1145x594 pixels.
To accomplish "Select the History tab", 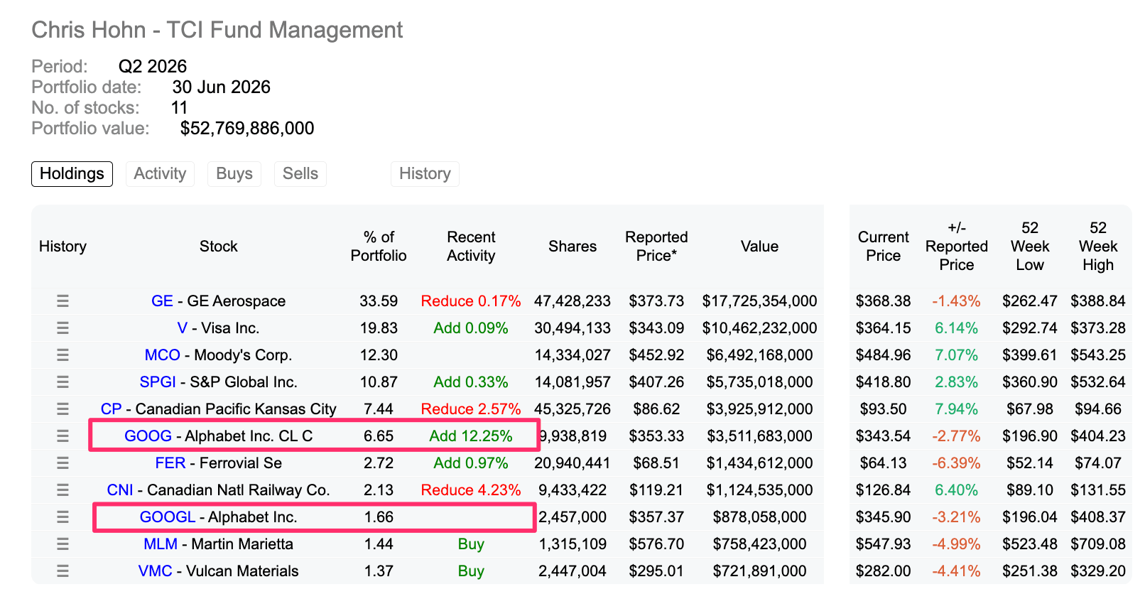I will tap(425, 174).
